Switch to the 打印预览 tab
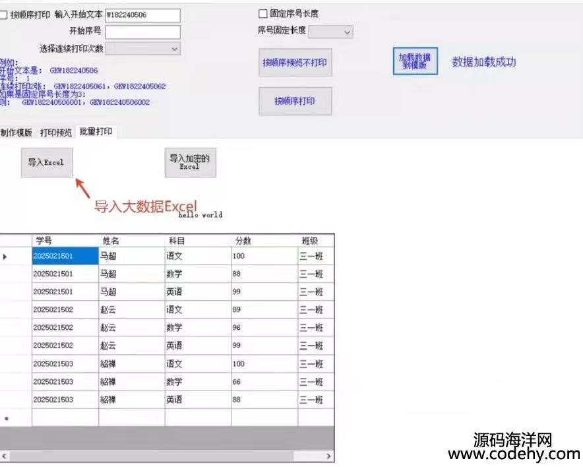583x467 pixels. point(56,133)
